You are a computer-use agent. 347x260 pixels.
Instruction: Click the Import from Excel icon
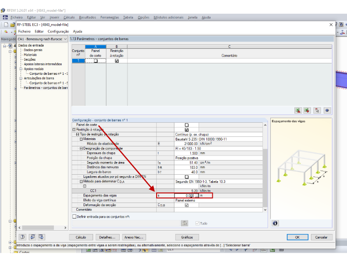[x=307, y=110]
